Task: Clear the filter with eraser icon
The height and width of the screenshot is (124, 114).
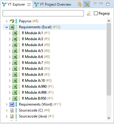Action: (x=89, y=13)
